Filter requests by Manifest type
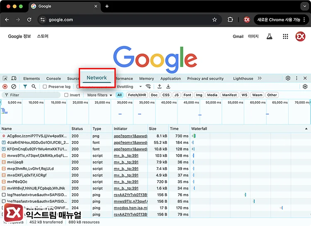This screenshot has height=226, width=311. pos(229,95)
